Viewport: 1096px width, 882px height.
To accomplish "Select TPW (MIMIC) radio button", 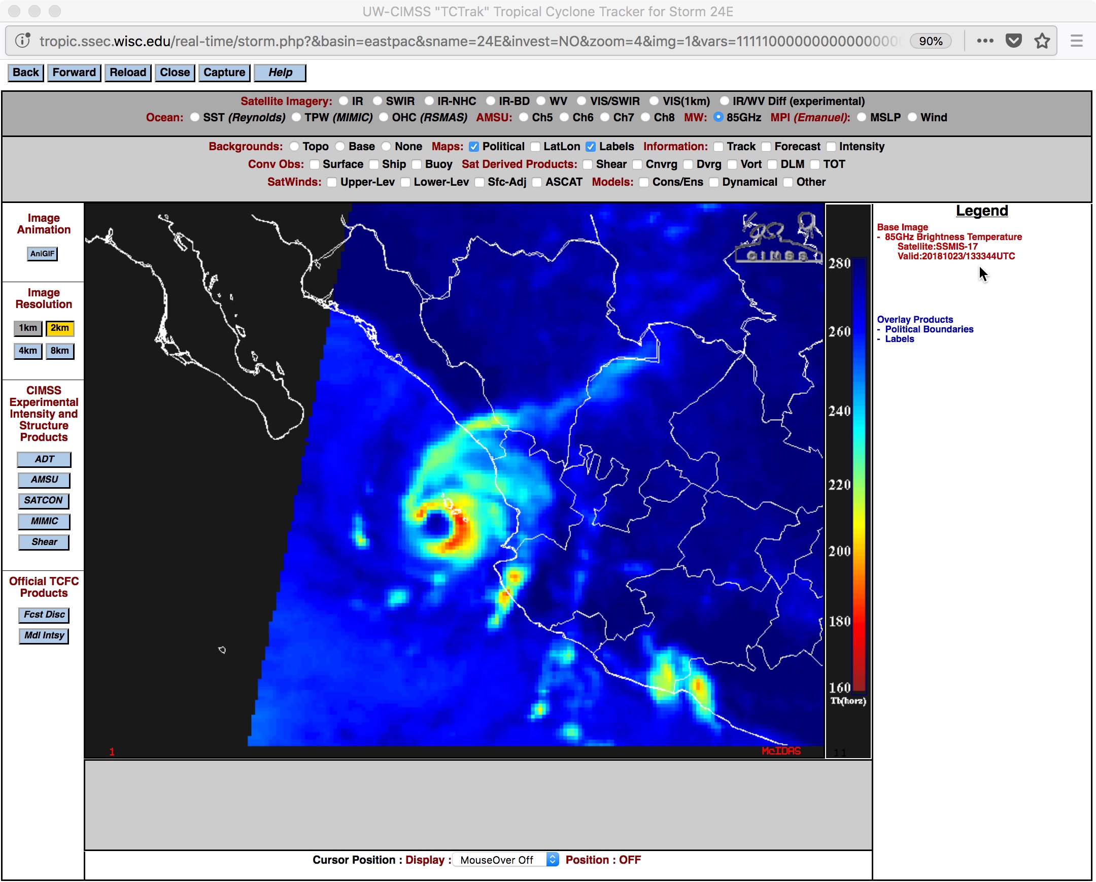I will tap(296, 117).
